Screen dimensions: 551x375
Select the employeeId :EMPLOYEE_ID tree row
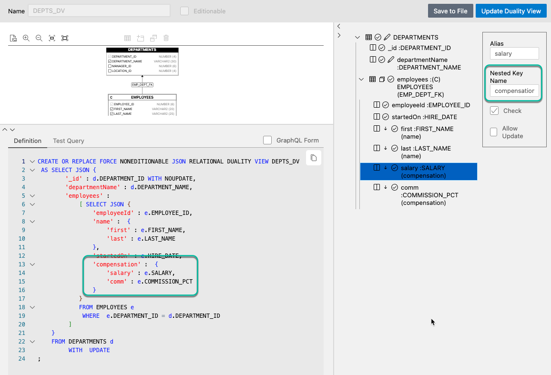click(418, 105)
